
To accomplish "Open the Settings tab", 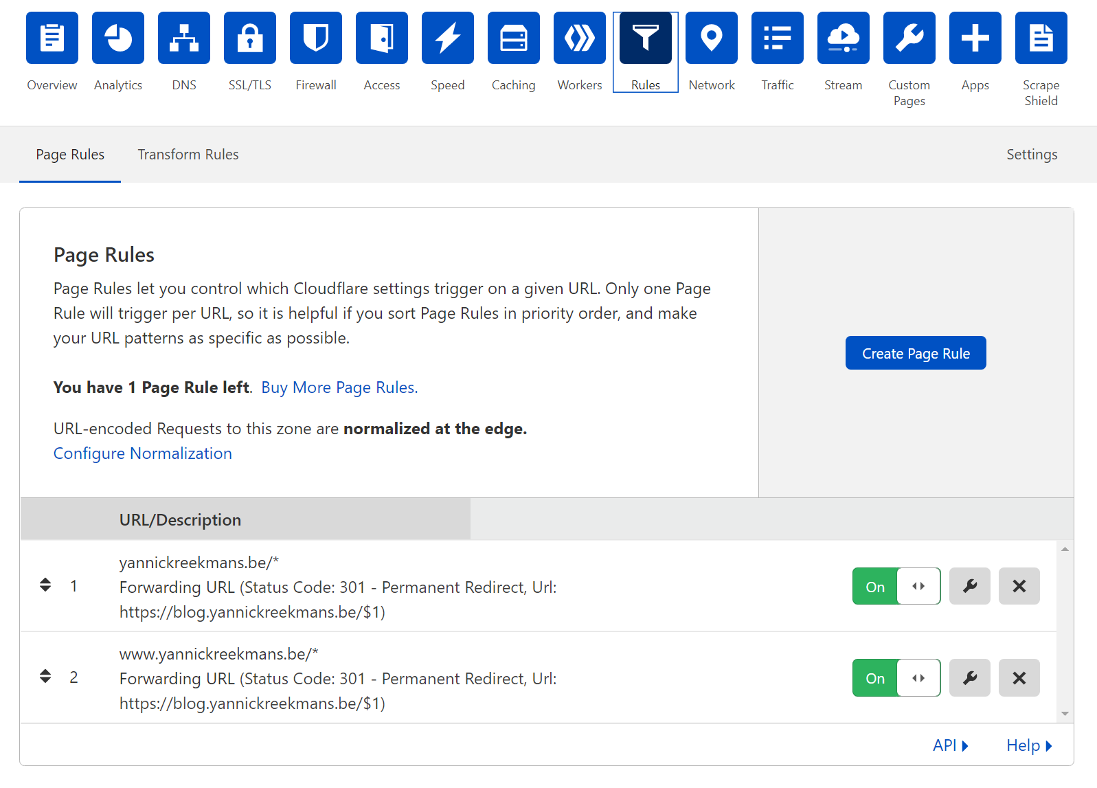I will (x=1032, y=155).
